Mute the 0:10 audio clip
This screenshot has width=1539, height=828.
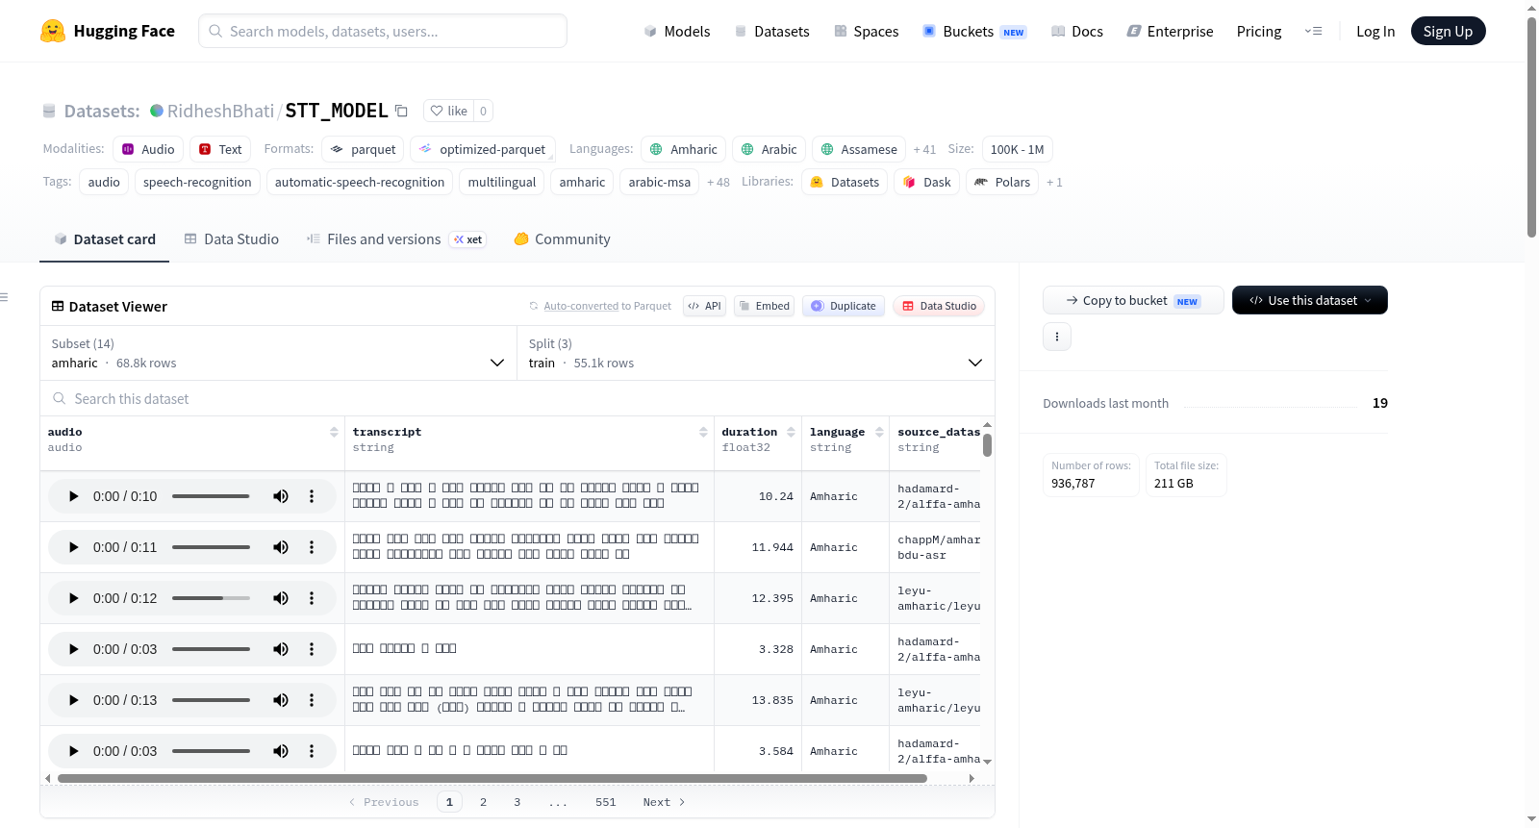[281, 496]
